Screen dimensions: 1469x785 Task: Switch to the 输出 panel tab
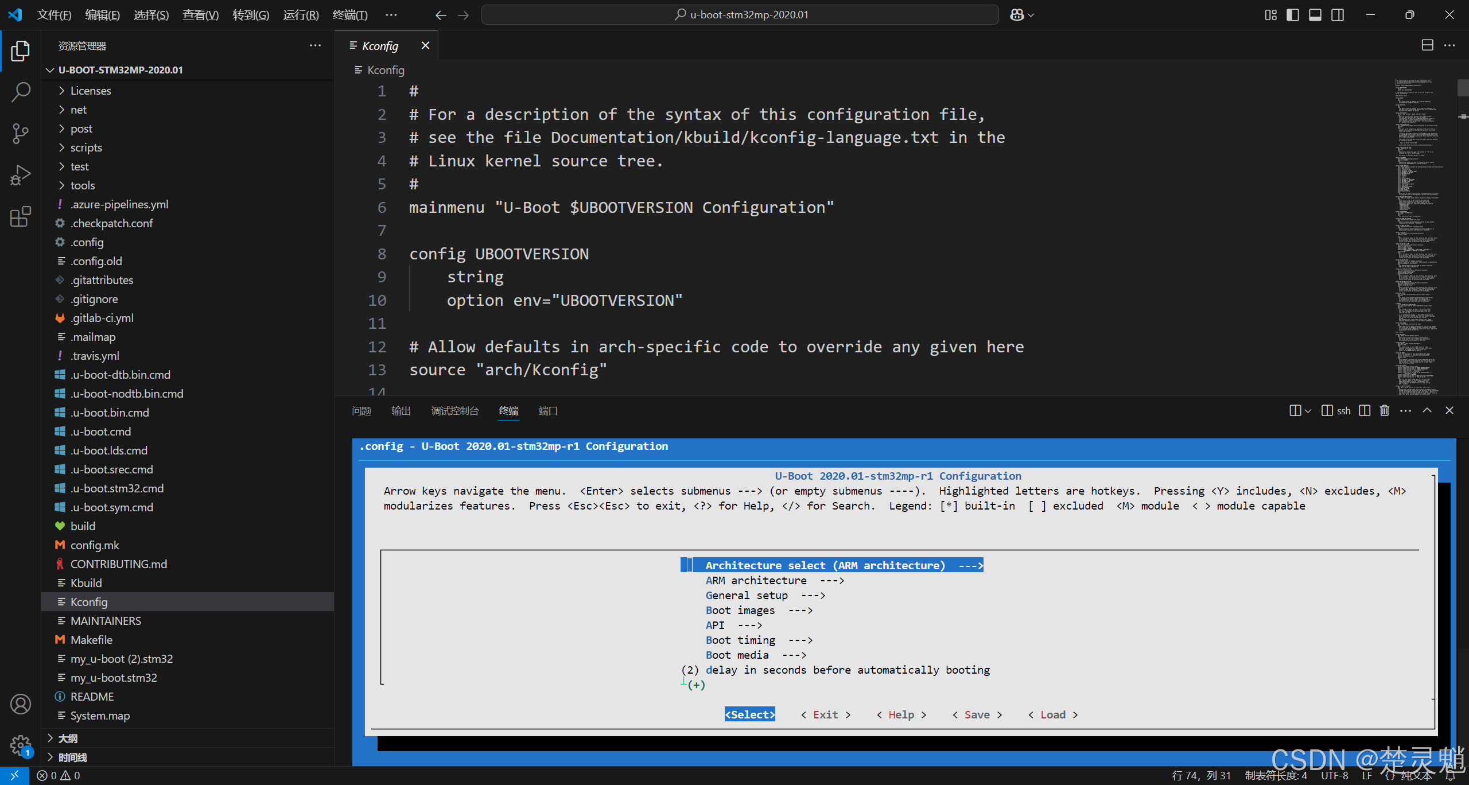[x=401, y=411]
